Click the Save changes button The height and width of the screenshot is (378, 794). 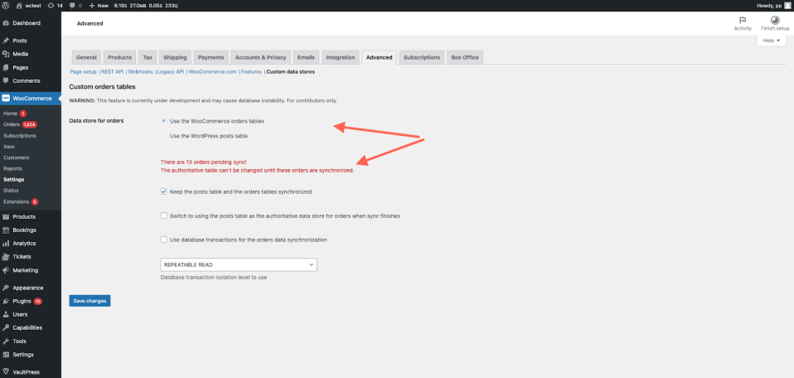coord(90,301)
